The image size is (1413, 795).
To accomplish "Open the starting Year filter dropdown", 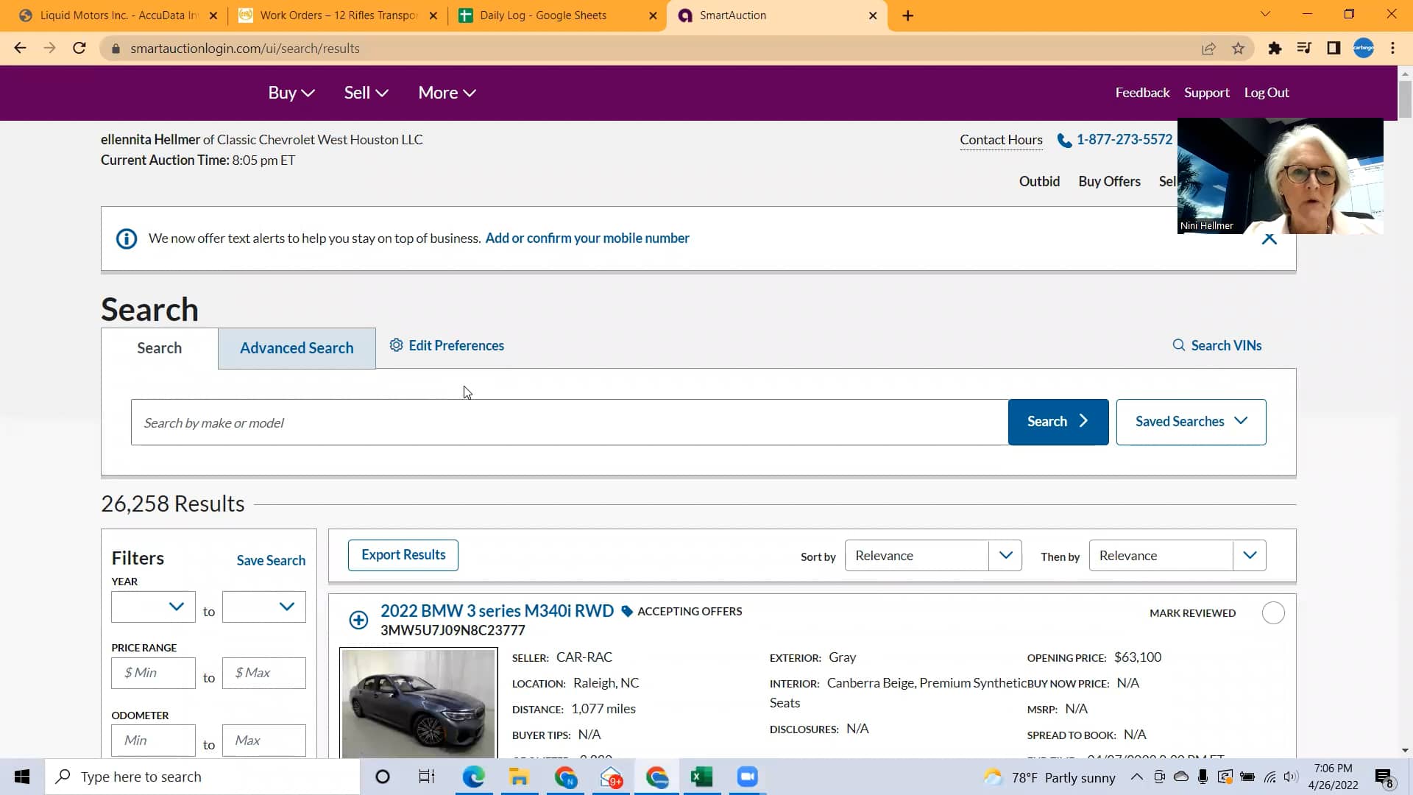I will pyautogui.click(x=153, y=607).
